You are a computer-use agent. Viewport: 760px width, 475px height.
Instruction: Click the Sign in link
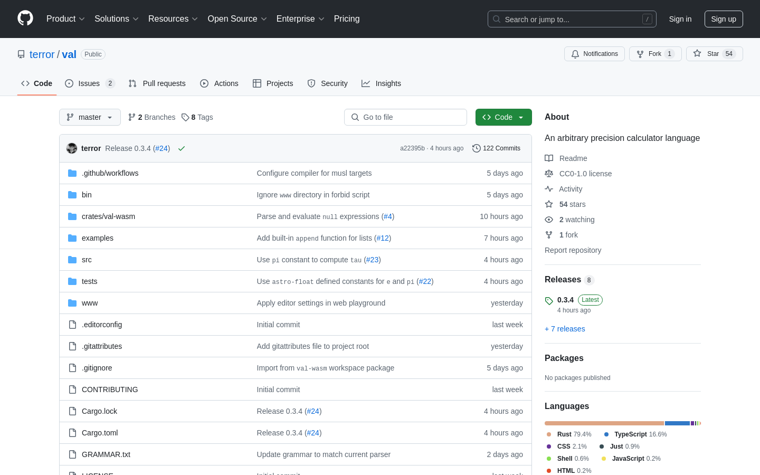coord(680,19)
